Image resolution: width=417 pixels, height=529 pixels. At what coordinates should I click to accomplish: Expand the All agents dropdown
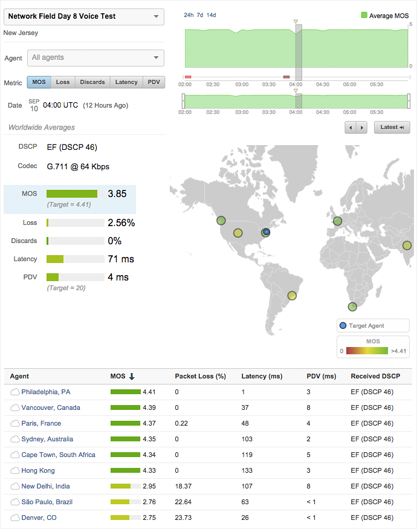[95, 58]
